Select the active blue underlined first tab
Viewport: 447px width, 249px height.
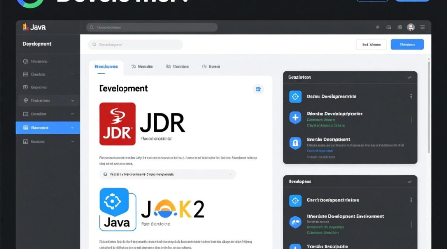pos(106,67)
